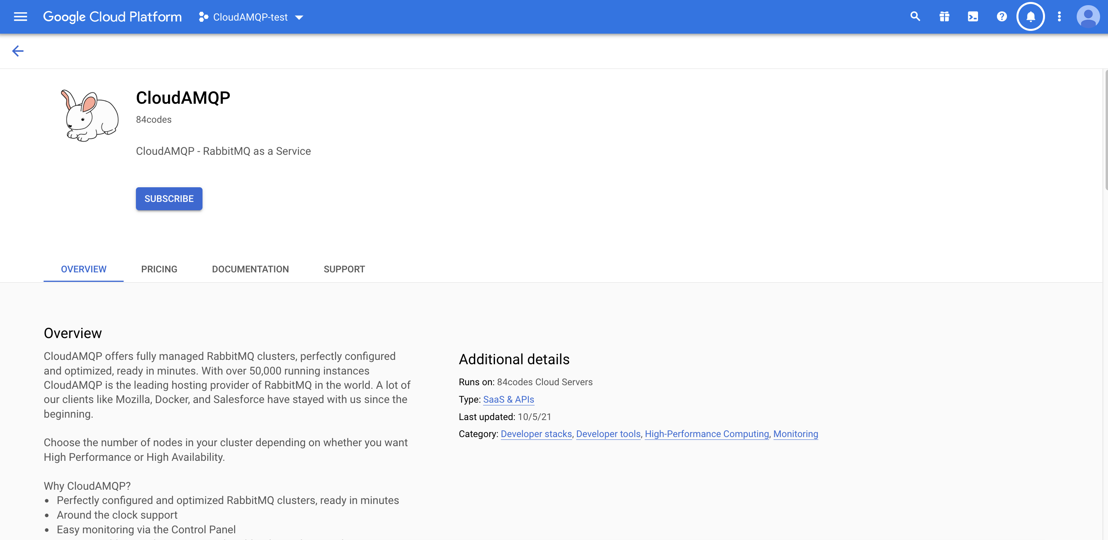
Task: Click the project hexagon icon
Action: pos(203,17)
